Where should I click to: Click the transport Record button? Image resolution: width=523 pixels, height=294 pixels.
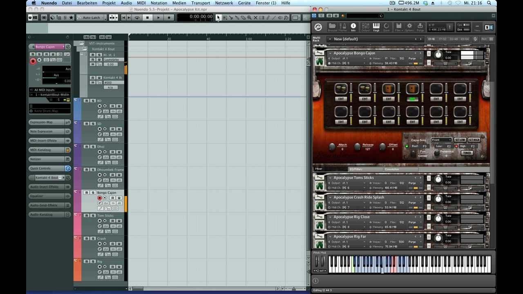click(169, 18)
